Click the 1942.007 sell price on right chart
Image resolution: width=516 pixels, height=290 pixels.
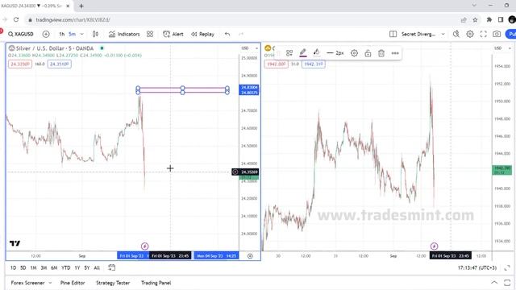tap(276, 64)
